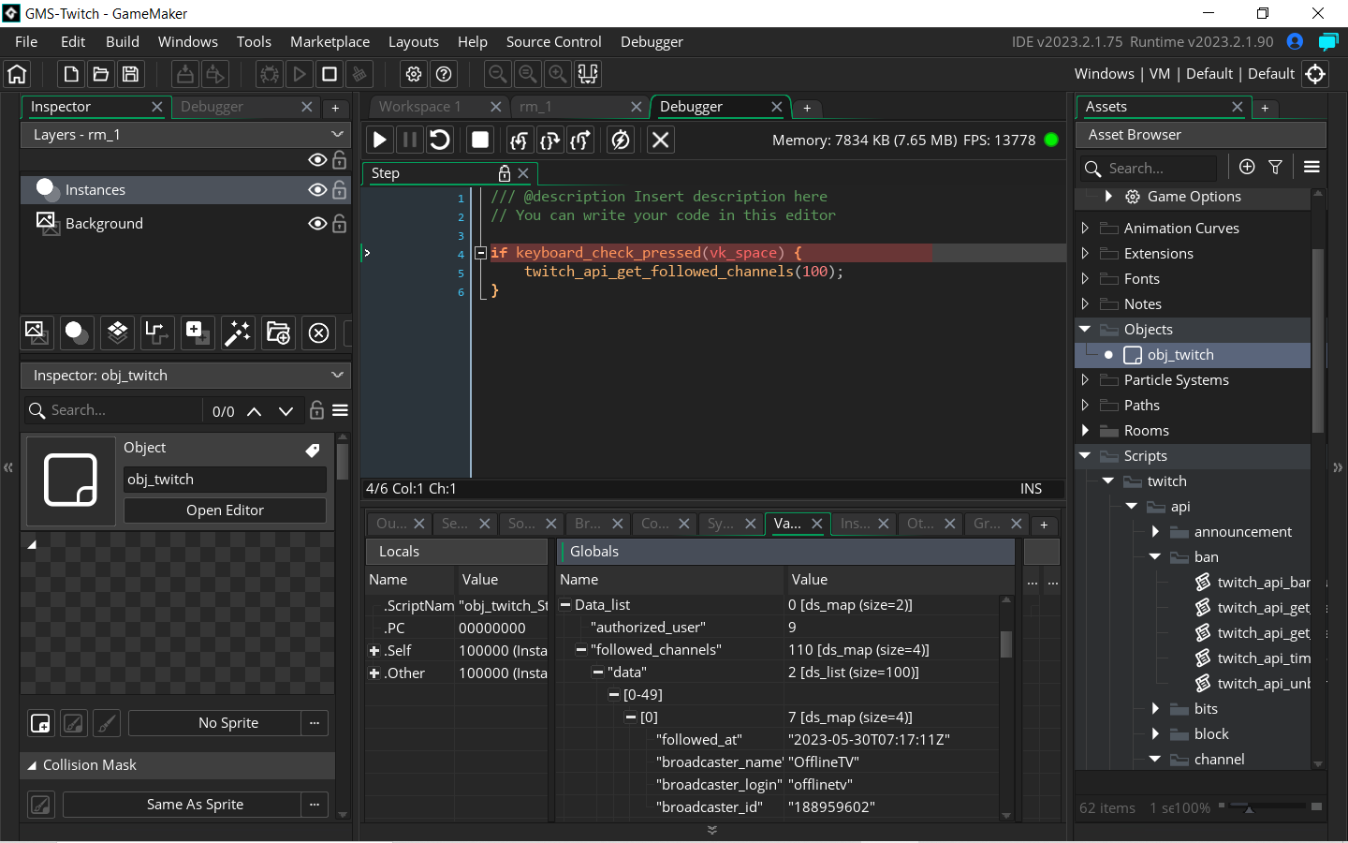The width and height of the screenshot is (1348, 843).
Task: Open Inspector: obj_twitch dropdown
Action: [185, 376]
